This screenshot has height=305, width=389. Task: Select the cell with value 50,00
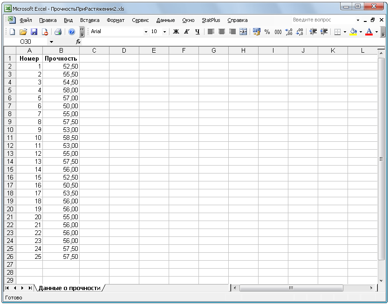(61, 106)
